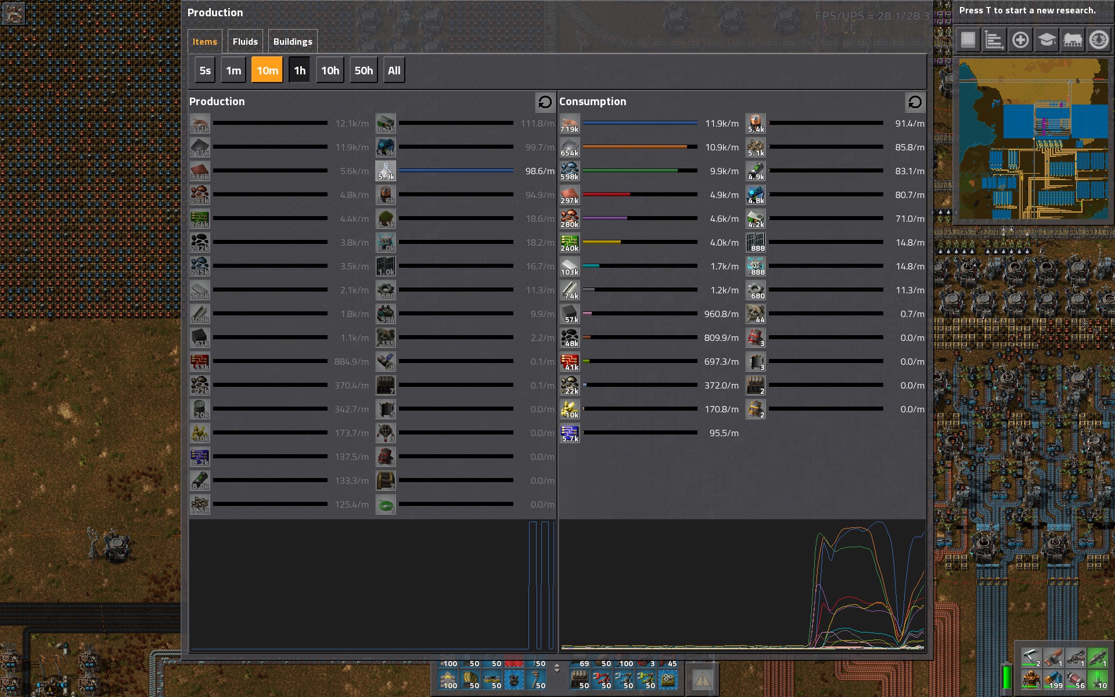The height and width of the screenshot is (697, 1115).
Task: Select wood/tree 1.1k item in Production
Action: tap(386, 219)
